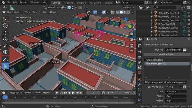The image size is (192, 108).
Task: Pick the Rotate tool
Action: coord(5,39)
